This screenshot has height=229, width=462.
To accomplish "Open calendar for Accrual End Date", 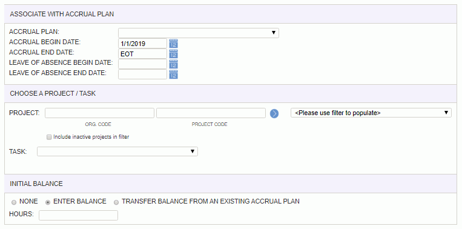I will click(174, 54).
